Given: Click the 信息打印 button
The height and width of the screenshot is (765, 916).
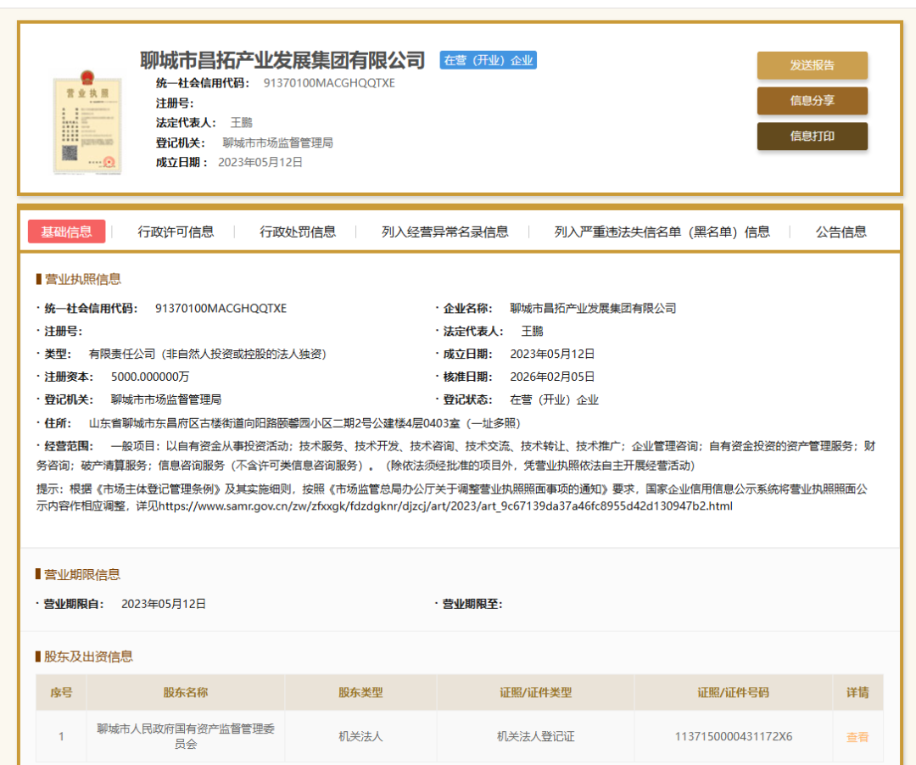Looking at the screenshot, I should [811, 135].
